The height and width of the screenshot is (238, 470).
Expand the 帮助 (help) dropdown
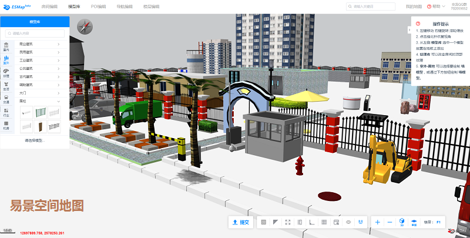pos(436,6)
